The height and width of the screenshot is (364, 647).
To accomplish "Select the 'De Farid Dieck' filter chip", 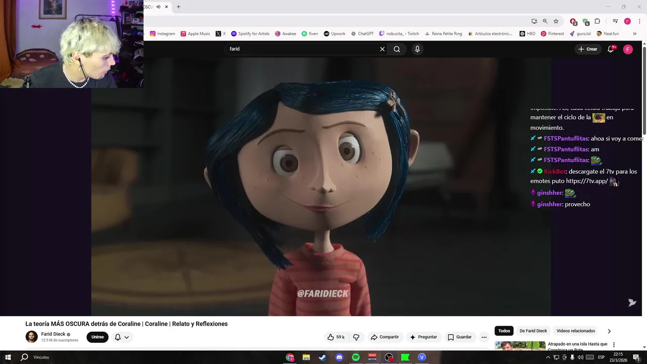I will tap(533, 331).
